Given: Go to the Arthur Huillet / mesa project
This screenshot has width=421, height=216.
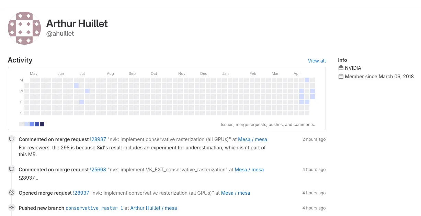Looking at the screenshot, I should [153, 208].
